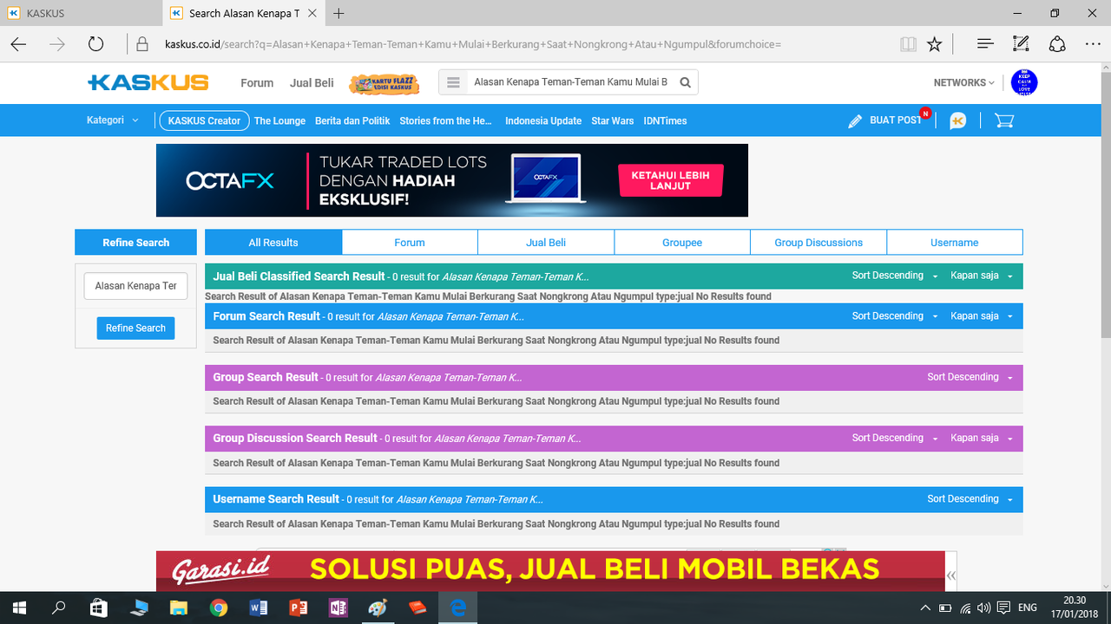Click KETAHUI LEBIH LANJUT on OctaFX banner
The image size is (1111, 624).
(x=670, y=180)
